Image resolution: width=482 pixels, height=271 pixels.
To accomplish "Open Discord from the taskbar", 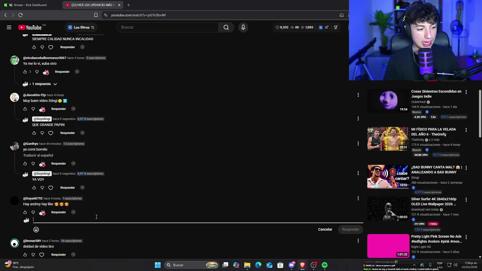I will click(x=291, y=265).
